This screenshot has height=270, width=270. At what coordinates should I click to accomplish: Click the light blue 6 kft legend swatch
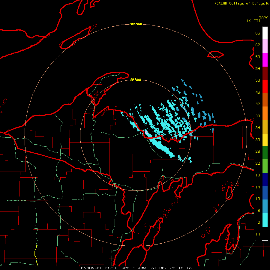(x=265, y=206)
